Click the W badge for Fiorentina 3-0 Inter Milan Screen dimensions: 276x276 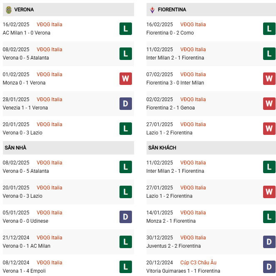[269, 79]
